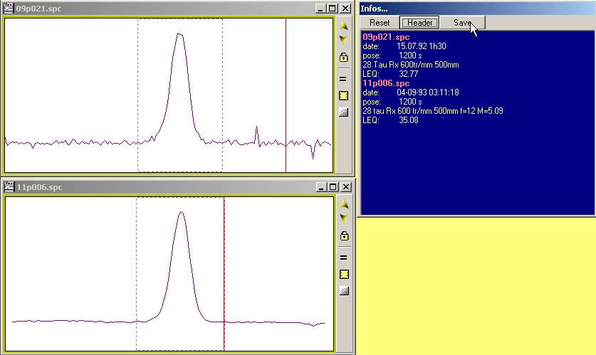Click gray gradient icon in 11p006.spc window
This screenshot has width=596, height=355.
[x=345, y=291]
